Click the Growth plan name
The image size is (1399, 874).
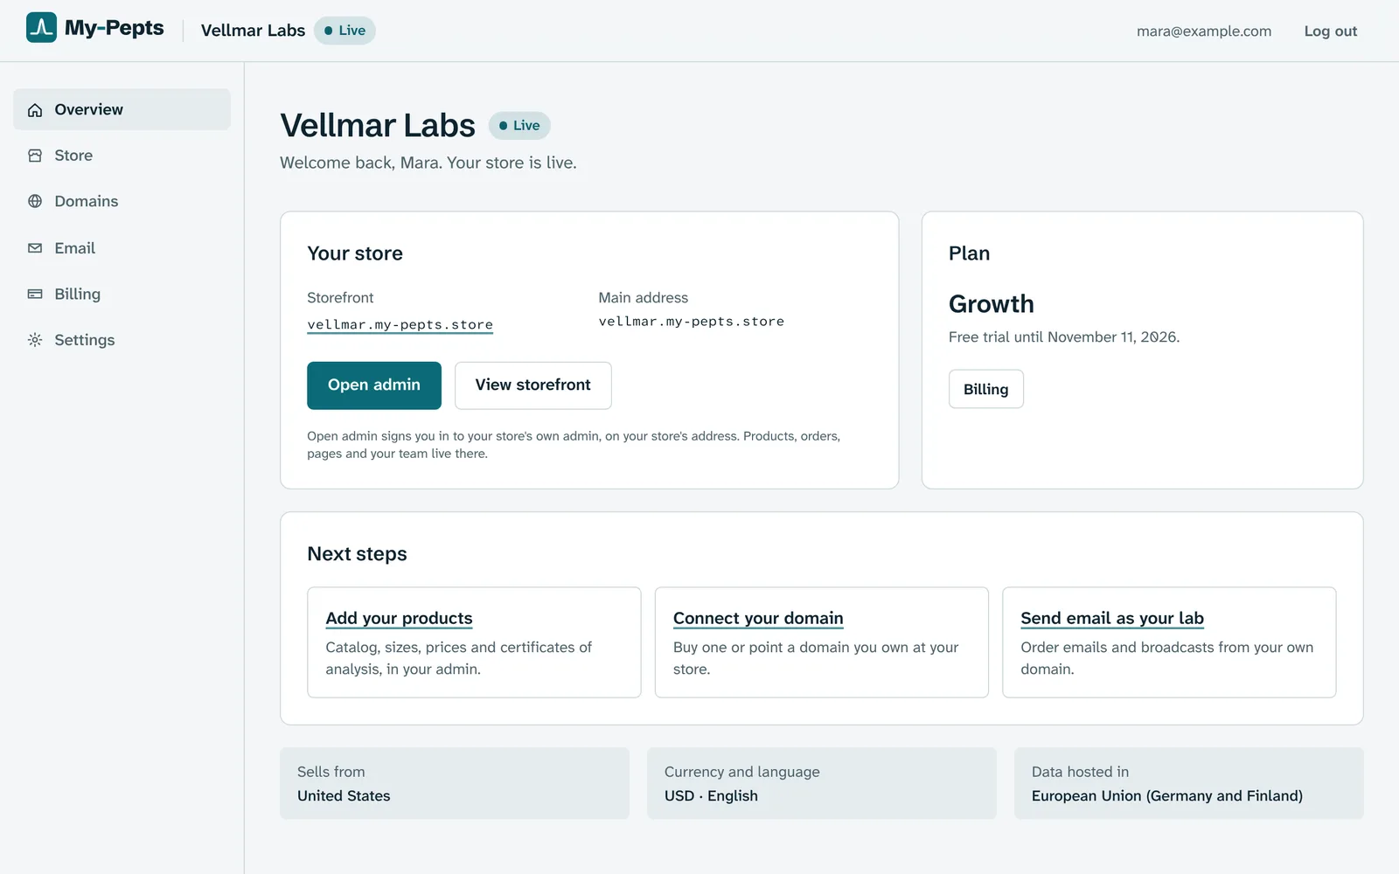[992, 304]
